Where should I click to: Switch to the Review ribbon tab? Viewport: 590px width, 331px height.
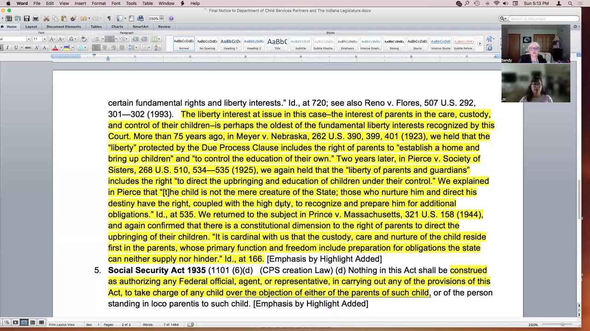(164, 27)
